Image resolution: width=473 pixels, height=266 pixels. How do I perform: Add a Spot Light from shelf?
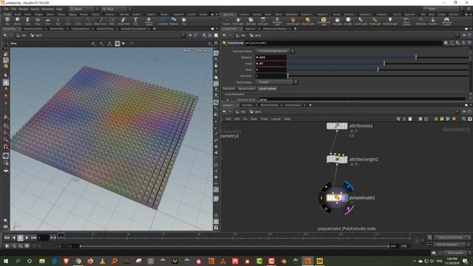click(251, 21)
